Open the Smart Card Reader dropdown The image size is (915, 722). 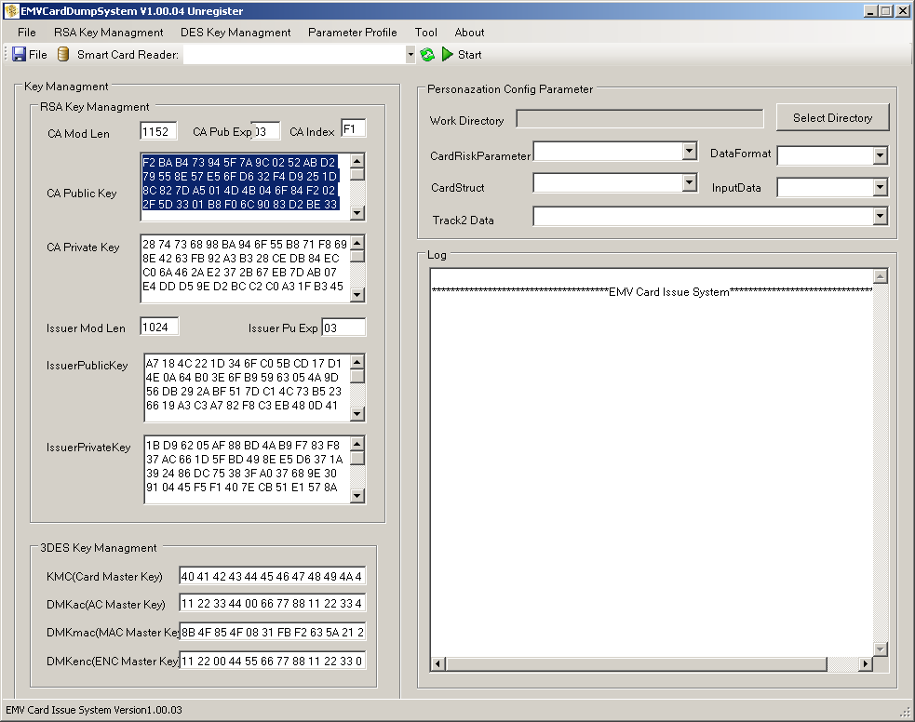click(410, 55)
